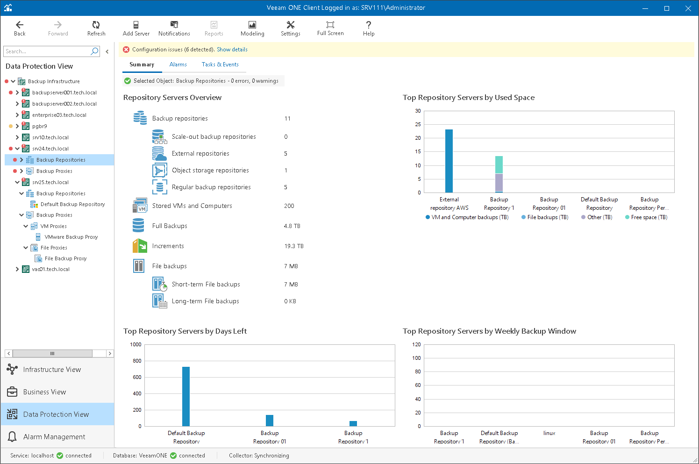Open Settings from the toolbar
The height and width of the screenshot is (464, 699).
290,25
